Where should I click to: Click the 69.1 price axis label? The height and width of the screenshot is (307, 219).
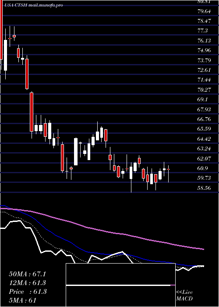203,100
